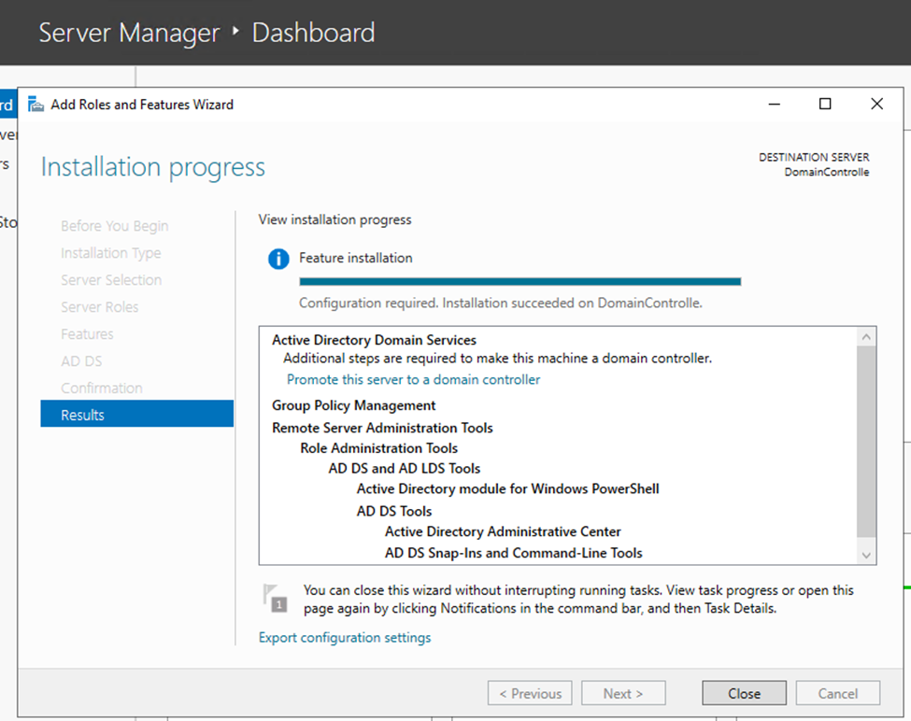Click 'Export configuration settings'
The height and width of the screenshot is (721, 911).
click(x=344, y=637)
